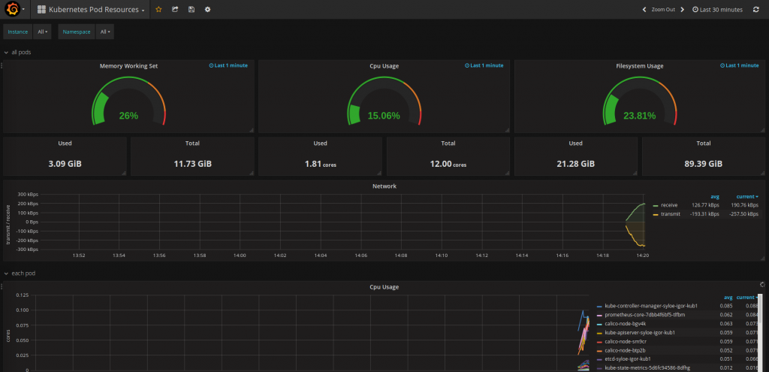This screenshot has width=769, height=372.
Task: Click Last 1 minute on Cpu Usage gauge
Action: pos(484,65)
